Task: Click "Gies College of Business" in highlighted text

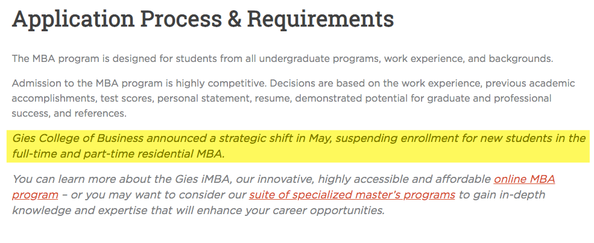Action: [x=78, y=138]
